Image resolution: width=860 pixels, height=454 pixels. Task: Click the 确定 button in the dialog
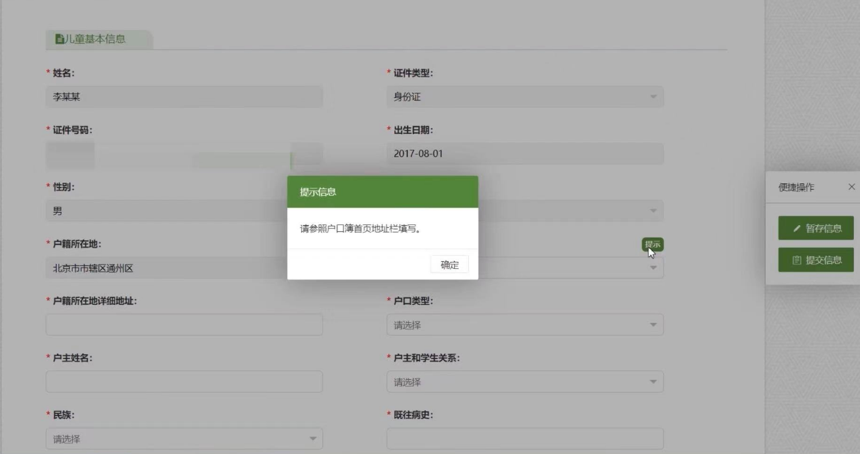click(449, 264)
